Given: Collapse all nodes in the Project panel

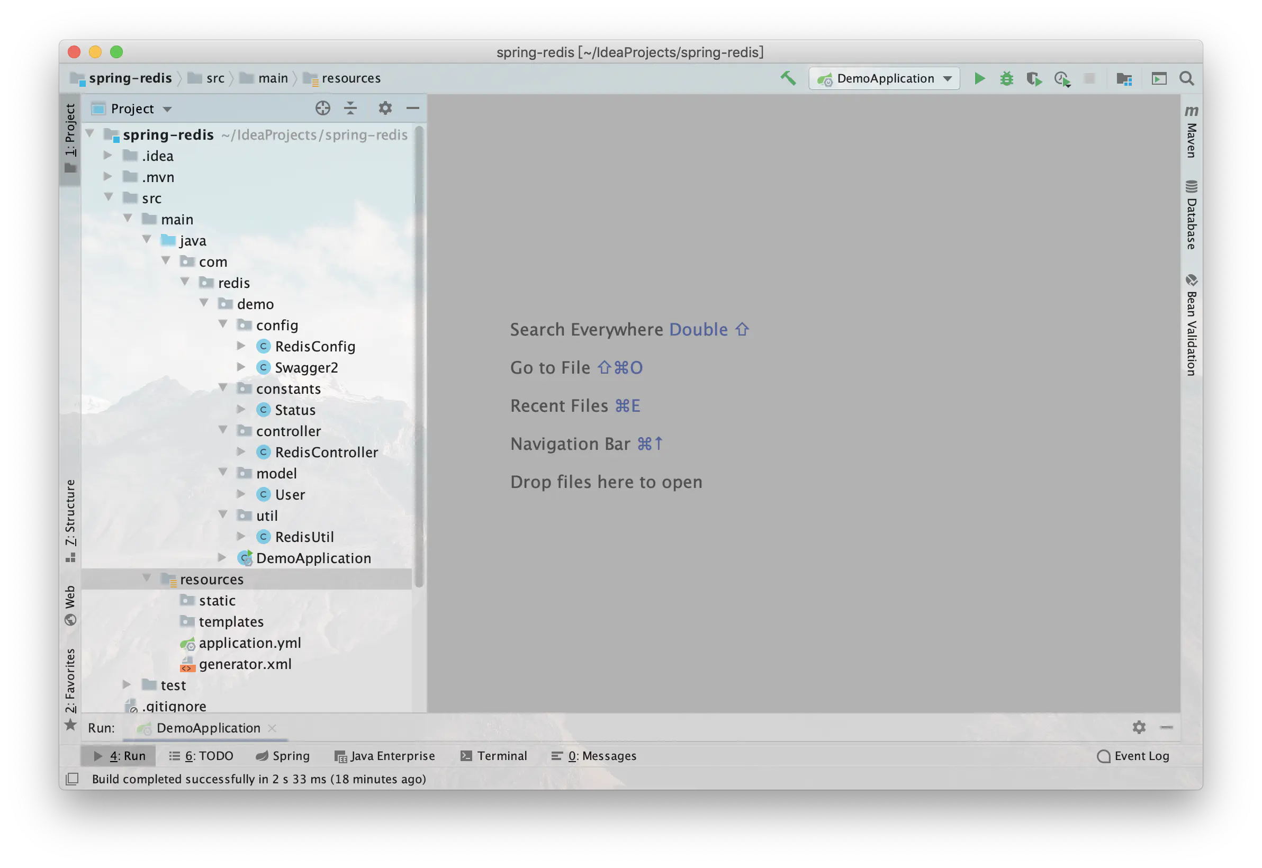Looking at the screenshot, I should [x=351, y=108].
